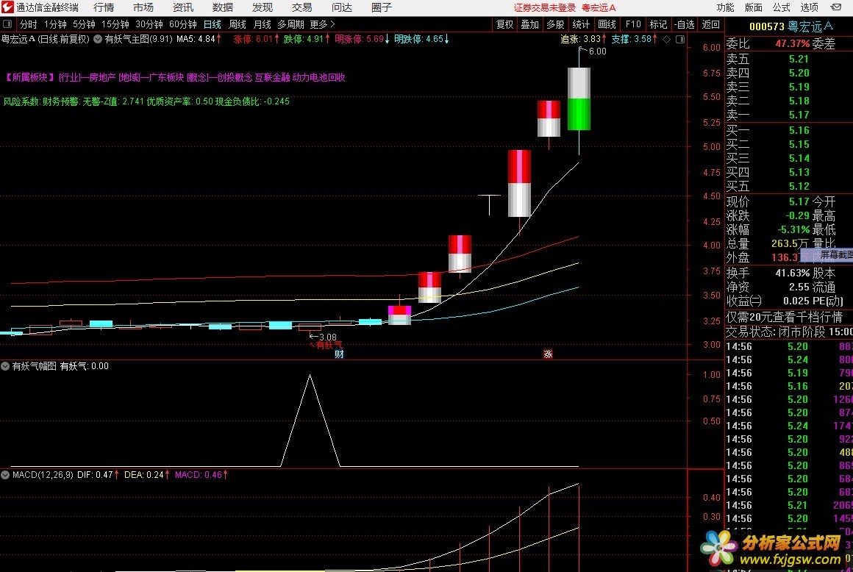Open the 选项 menu
853x572 pixels.
tap(810, 7)
